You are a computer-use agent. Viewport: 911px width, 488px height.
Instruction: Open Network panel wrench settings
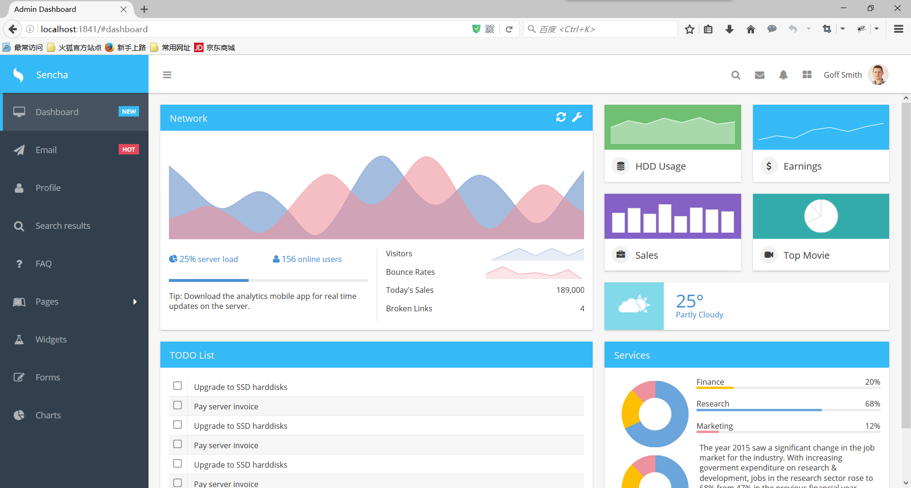pyautogui.click(x=577, y=117)
